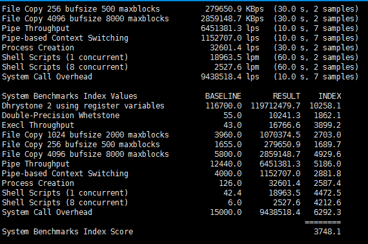368x244 pixels.
Task: Click the INDEX column header
Action: [x=329, y=96]
